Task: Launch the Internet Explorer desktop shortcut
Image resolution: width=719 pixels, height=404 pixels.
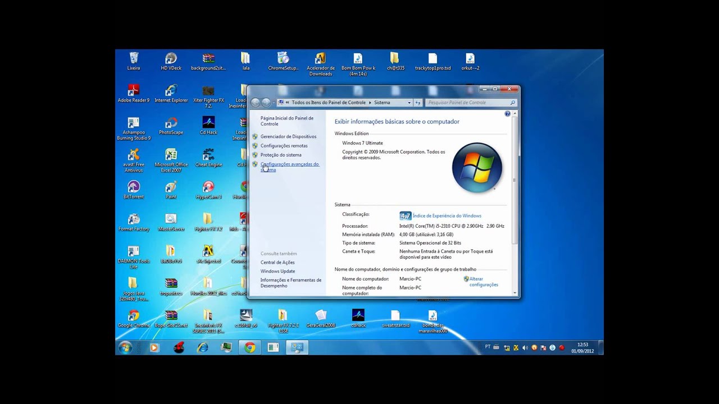Action: pos(171,94)
